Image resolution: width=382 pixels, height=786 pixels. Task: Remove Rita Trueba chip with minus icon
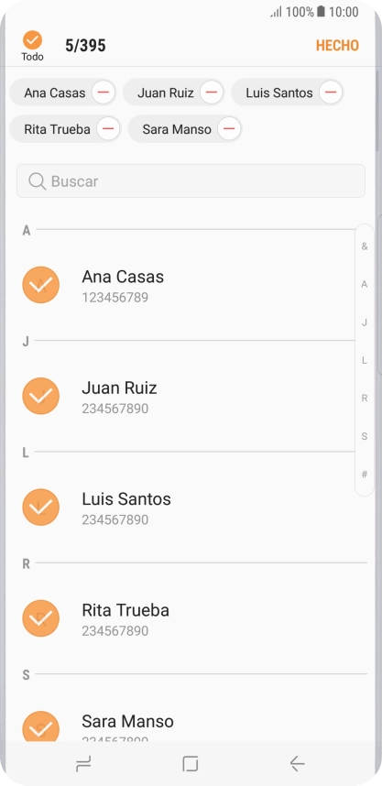[108, 129]
